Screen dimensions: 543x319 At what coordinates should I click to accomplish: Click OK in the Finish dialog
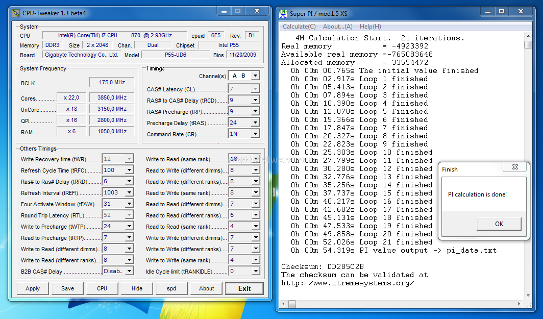tap(499, 224)
